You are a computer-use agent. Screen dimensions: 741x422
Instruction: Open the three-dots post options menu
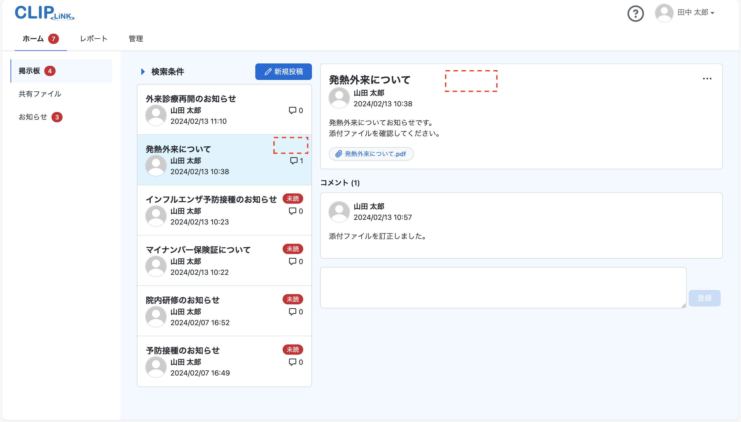[x=707, y=79]
